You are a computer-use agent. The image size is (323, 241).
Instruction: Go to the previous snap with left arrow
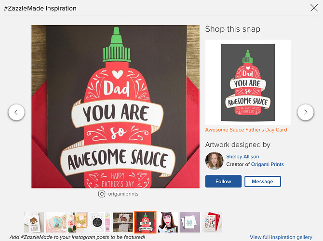16,112
